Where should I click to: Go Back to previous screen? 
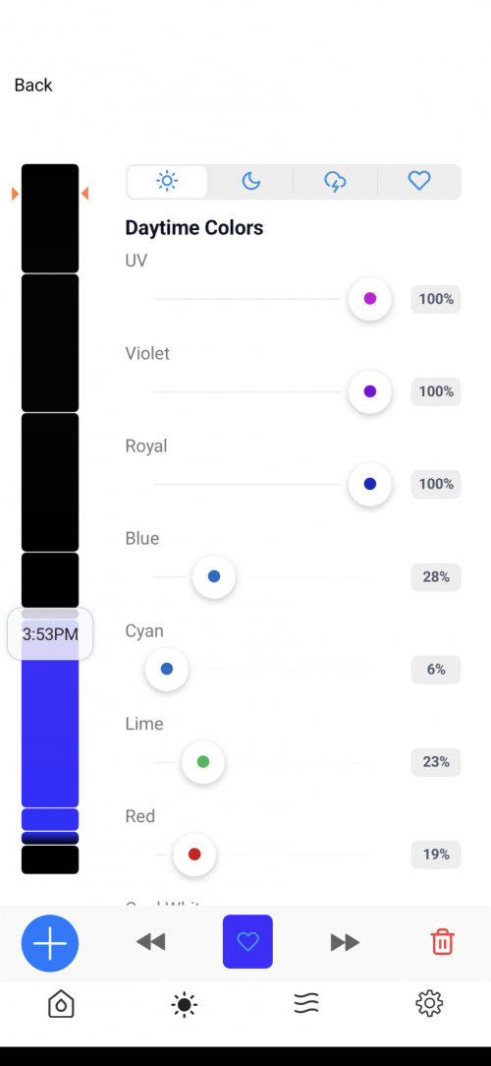click(33, 85)
